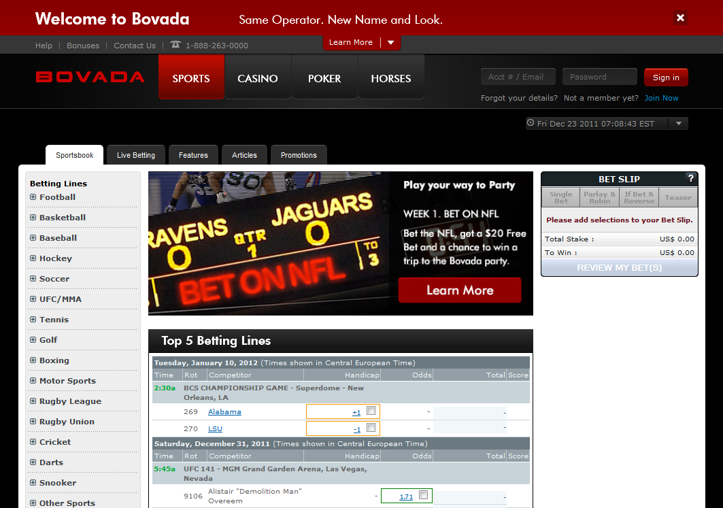Expand the Baseball plus icon
723x508 pixels.
pyautogui.click(x=33, y=238)
